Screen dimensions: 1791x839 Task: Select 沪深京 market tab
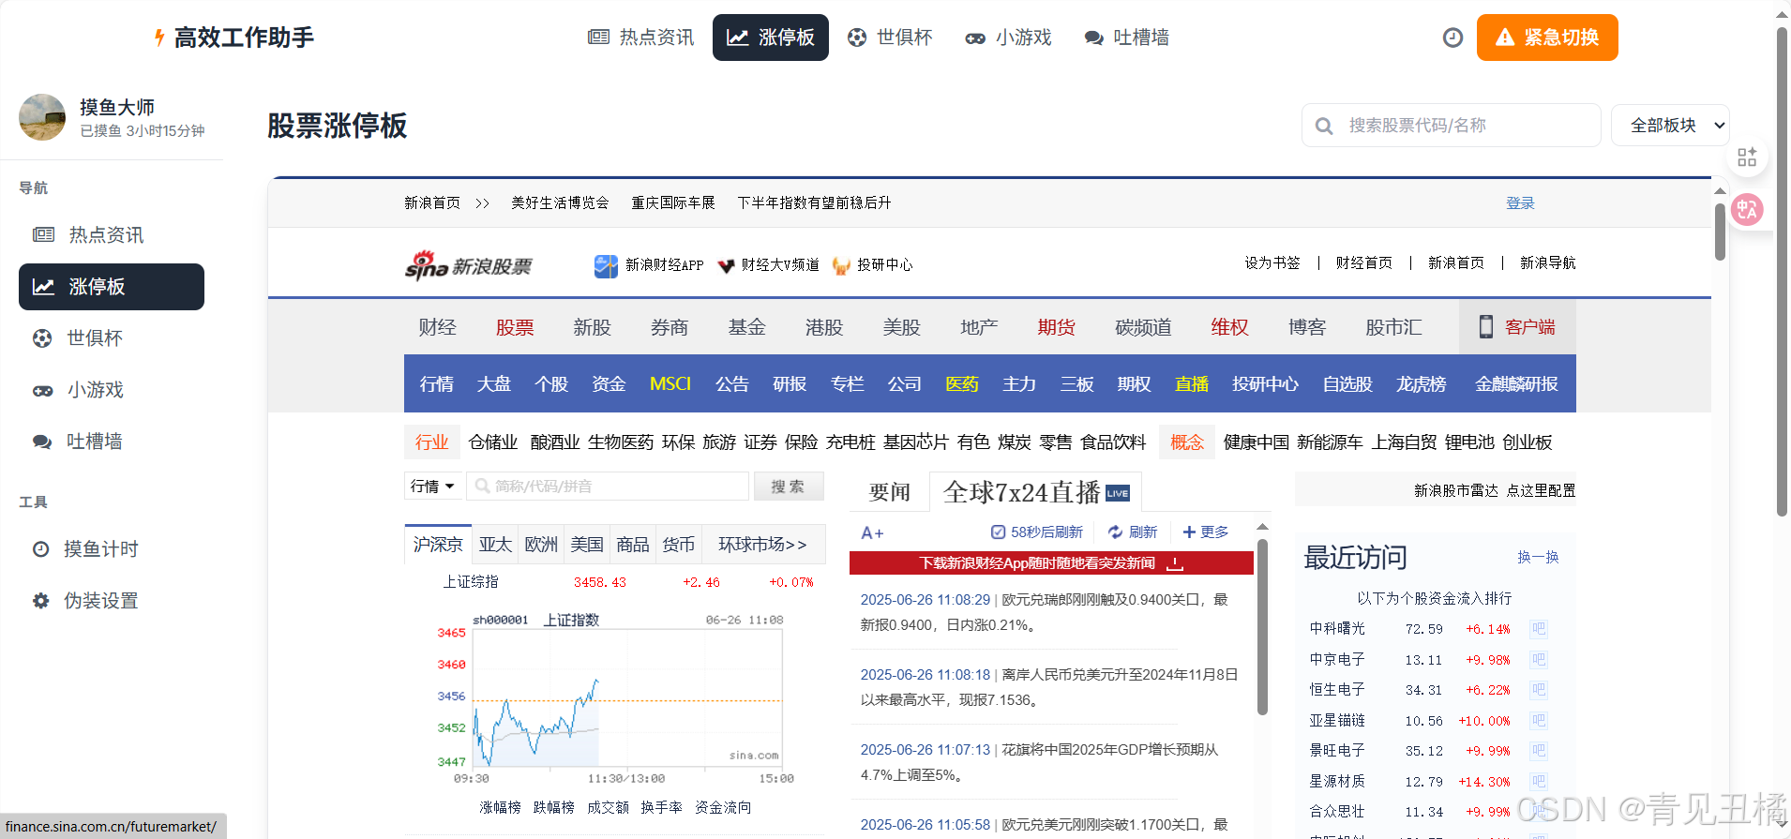(x=438, y=545)
